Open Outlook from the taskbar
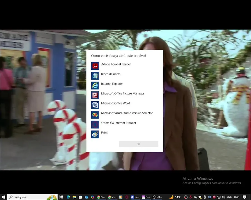 pos(86,197)
